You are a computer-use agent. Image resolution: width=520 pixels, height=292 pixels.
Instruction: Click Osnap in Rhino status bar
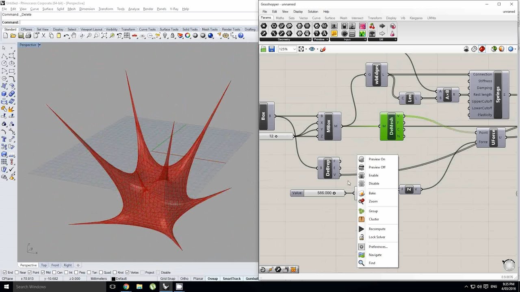(212, 279)
